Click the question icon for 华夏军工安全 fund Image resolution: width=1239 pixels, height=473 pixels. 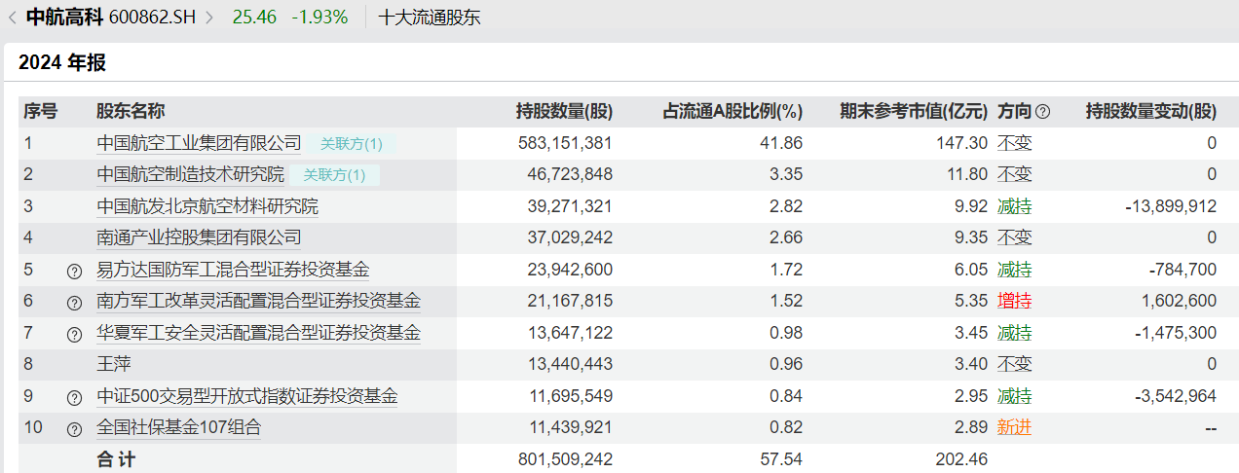(x=74, y=334)
